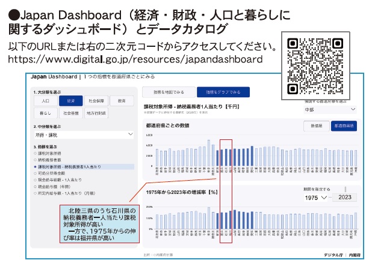Click the 期間を指定する label

(x=317, y=189)
